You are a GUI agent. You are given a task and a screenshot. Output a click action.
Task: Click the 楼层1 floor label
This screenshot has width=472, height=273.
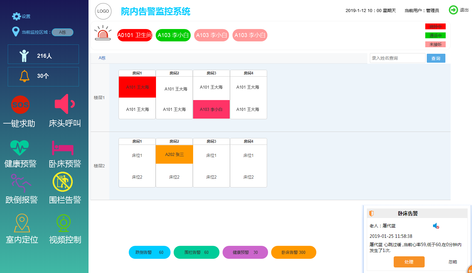tap(99, 98)
